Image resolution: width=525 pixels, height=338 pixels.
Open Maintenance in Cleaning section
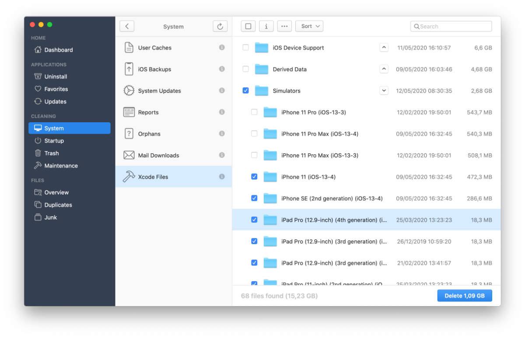pyautogui.click(x=61, y=166)
